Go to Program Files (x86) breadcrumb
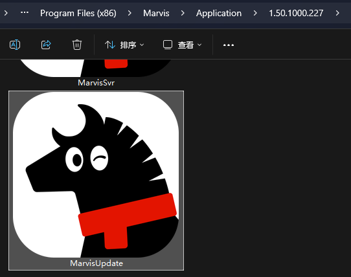The image size is (351, 277). click(78, 13)
